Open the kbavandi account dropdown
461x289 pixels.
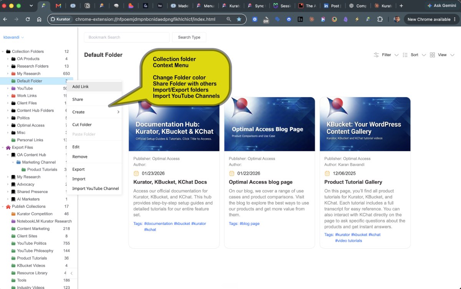coord(13,37)
